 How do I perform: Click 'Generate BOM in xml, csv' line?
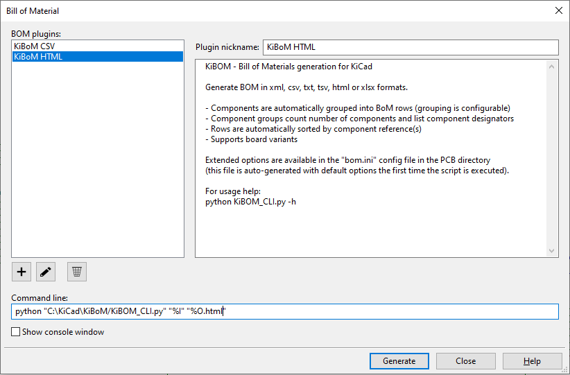(306, 87)
